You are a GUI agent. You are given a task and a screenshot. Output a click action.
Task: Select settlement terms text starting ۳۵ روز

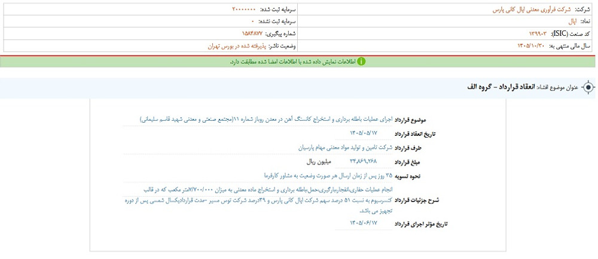(328, 175)
